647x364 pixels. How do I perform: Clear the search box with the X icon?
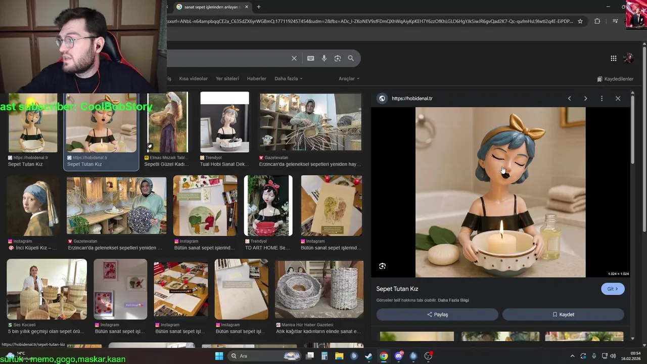tap(294, 58)
